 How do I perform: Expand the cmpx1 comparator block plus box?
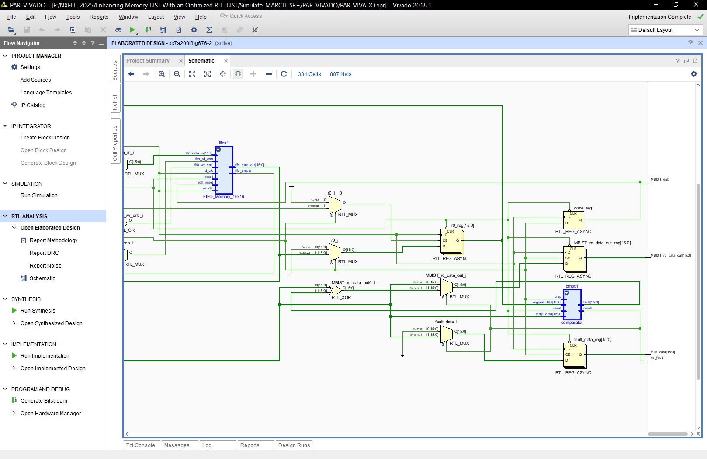tap(567, 293)
